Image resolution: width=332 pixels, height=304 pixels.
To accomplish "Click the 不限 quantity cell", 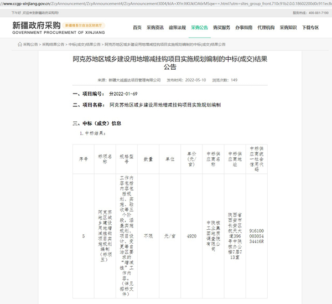I will coord(148,236).
